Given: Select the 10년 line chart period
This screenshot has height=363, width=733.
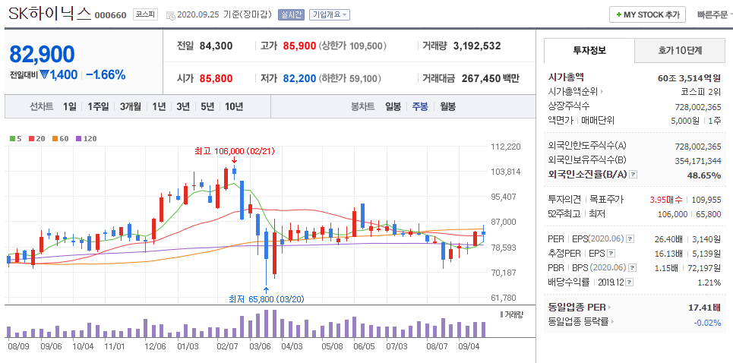Looking at the screenshot, I should click(234, 106).
